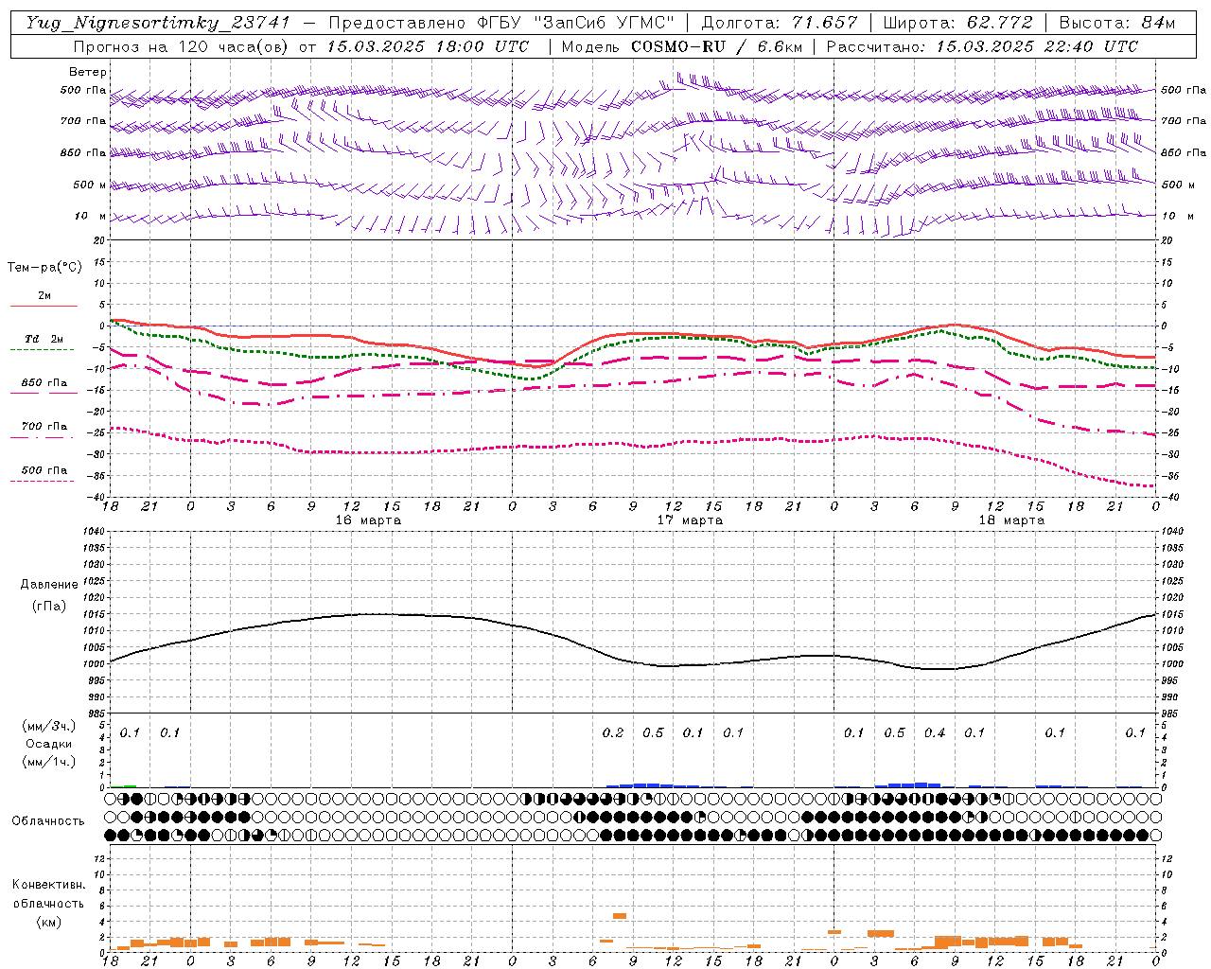Click the 500 гПа temperature legend label
1211x969 pixels.
[x=44, y=470]
